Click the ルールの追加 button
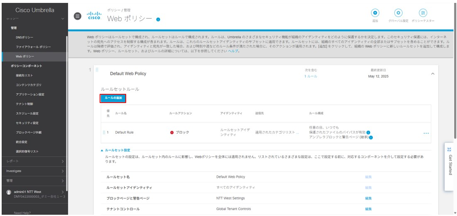457x216 pixels. [x=113, y=98]
